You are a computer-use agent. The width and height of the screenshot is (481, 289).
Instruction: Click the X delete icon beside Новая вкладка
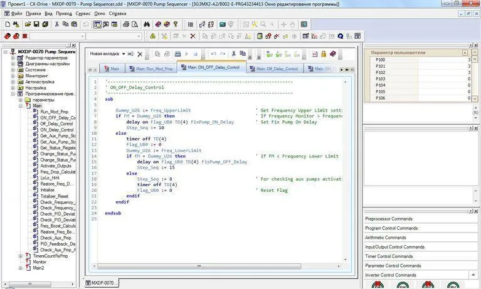pos(139,54)
